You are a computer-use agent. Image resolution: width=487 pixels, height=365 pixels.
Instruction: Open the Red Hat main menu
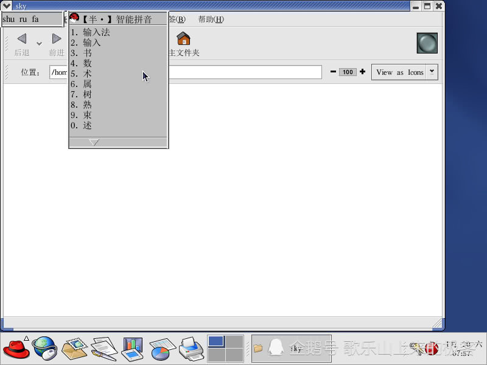point(16,349)
